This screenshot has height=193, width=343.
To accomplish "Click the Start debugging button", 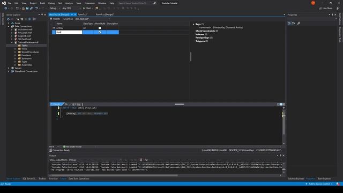I will tap(87, 8).
